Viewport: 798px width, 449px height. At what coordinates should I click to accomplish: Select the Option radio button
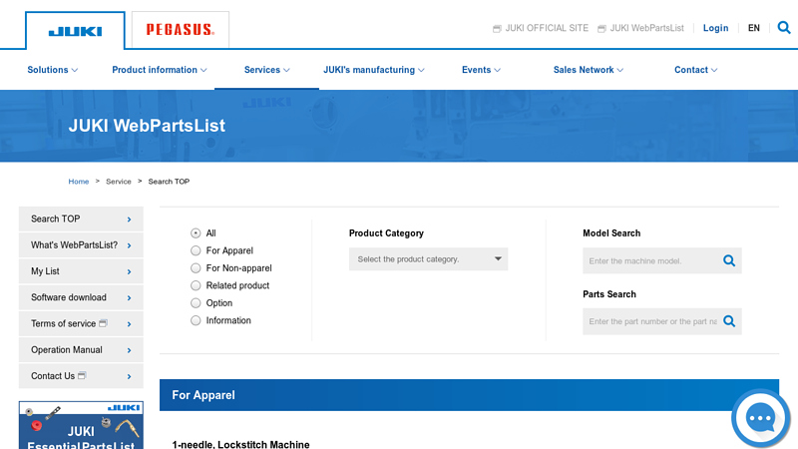[x=196, y=303]
